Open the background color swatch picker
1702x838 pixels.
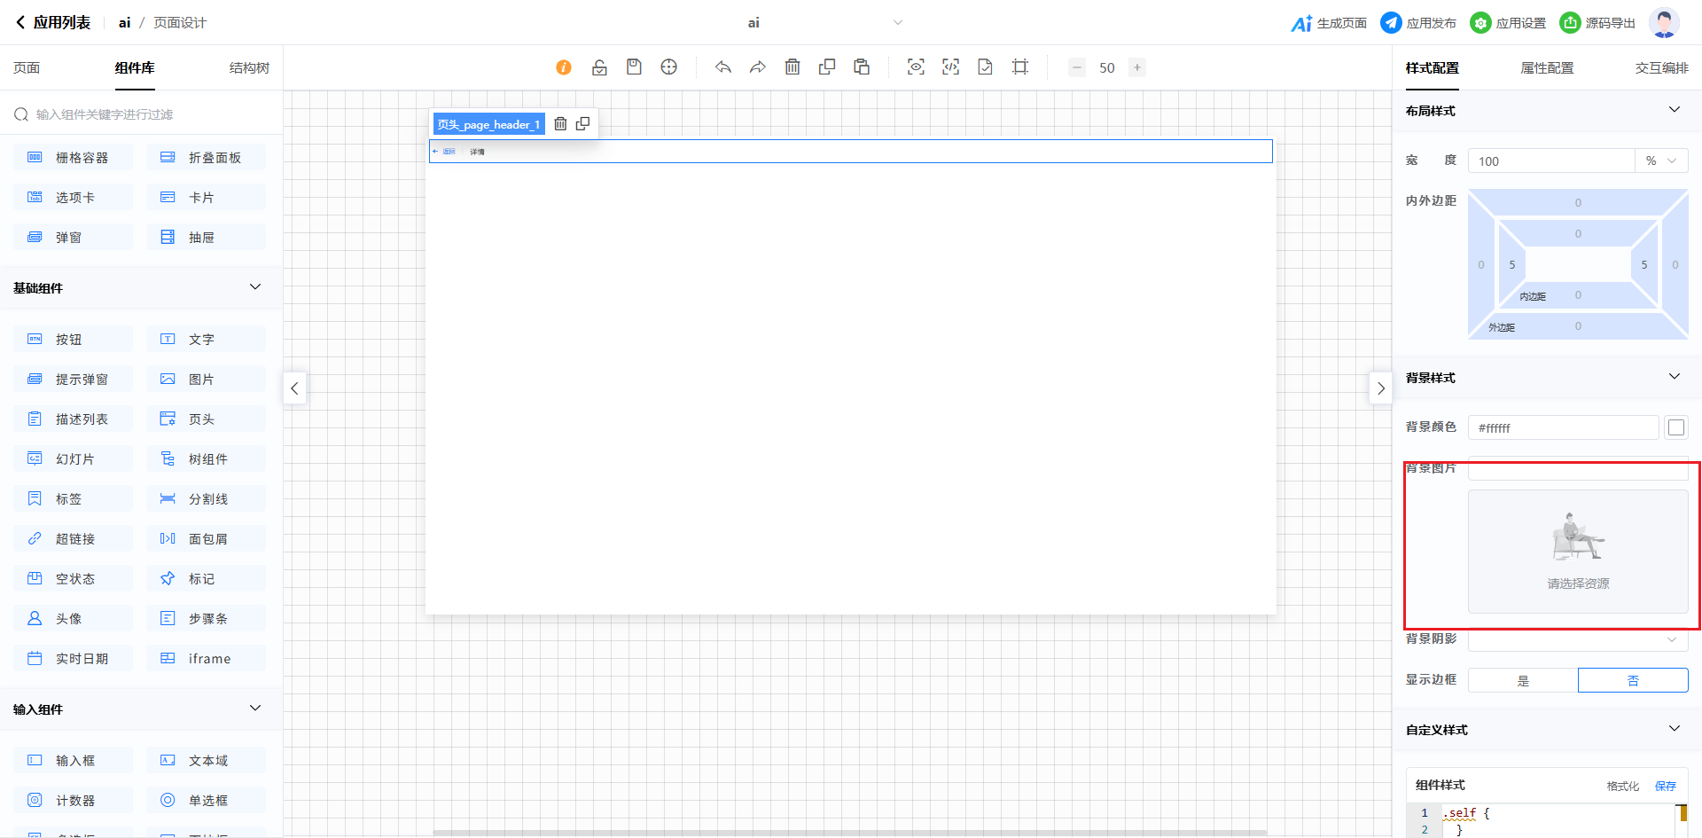[1675, 427]
